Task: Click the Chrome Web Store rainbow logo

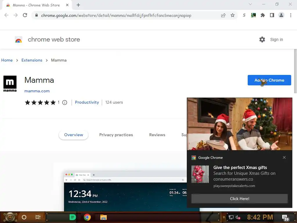Action: click(x=19, y=39)
